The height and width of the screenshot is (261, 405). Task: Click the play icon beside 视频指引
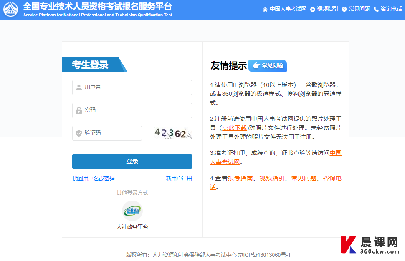click(x=313, y=10)
